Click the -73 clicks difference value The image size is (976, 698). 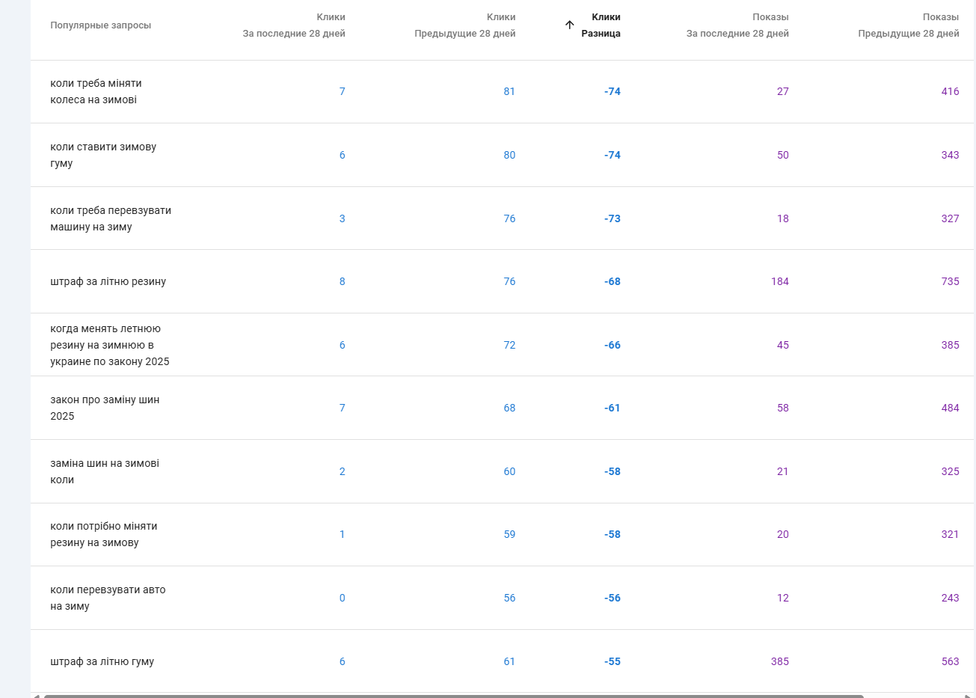click(x=613, y=219)
